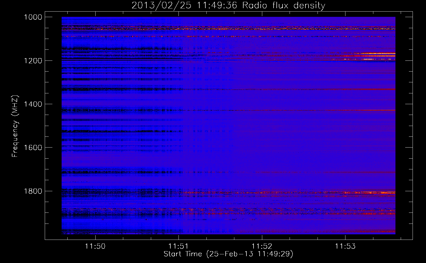Click the 11:50 time axis label
Image resolution: width=426 pixels, height=263 pixels.
point(95,246)
